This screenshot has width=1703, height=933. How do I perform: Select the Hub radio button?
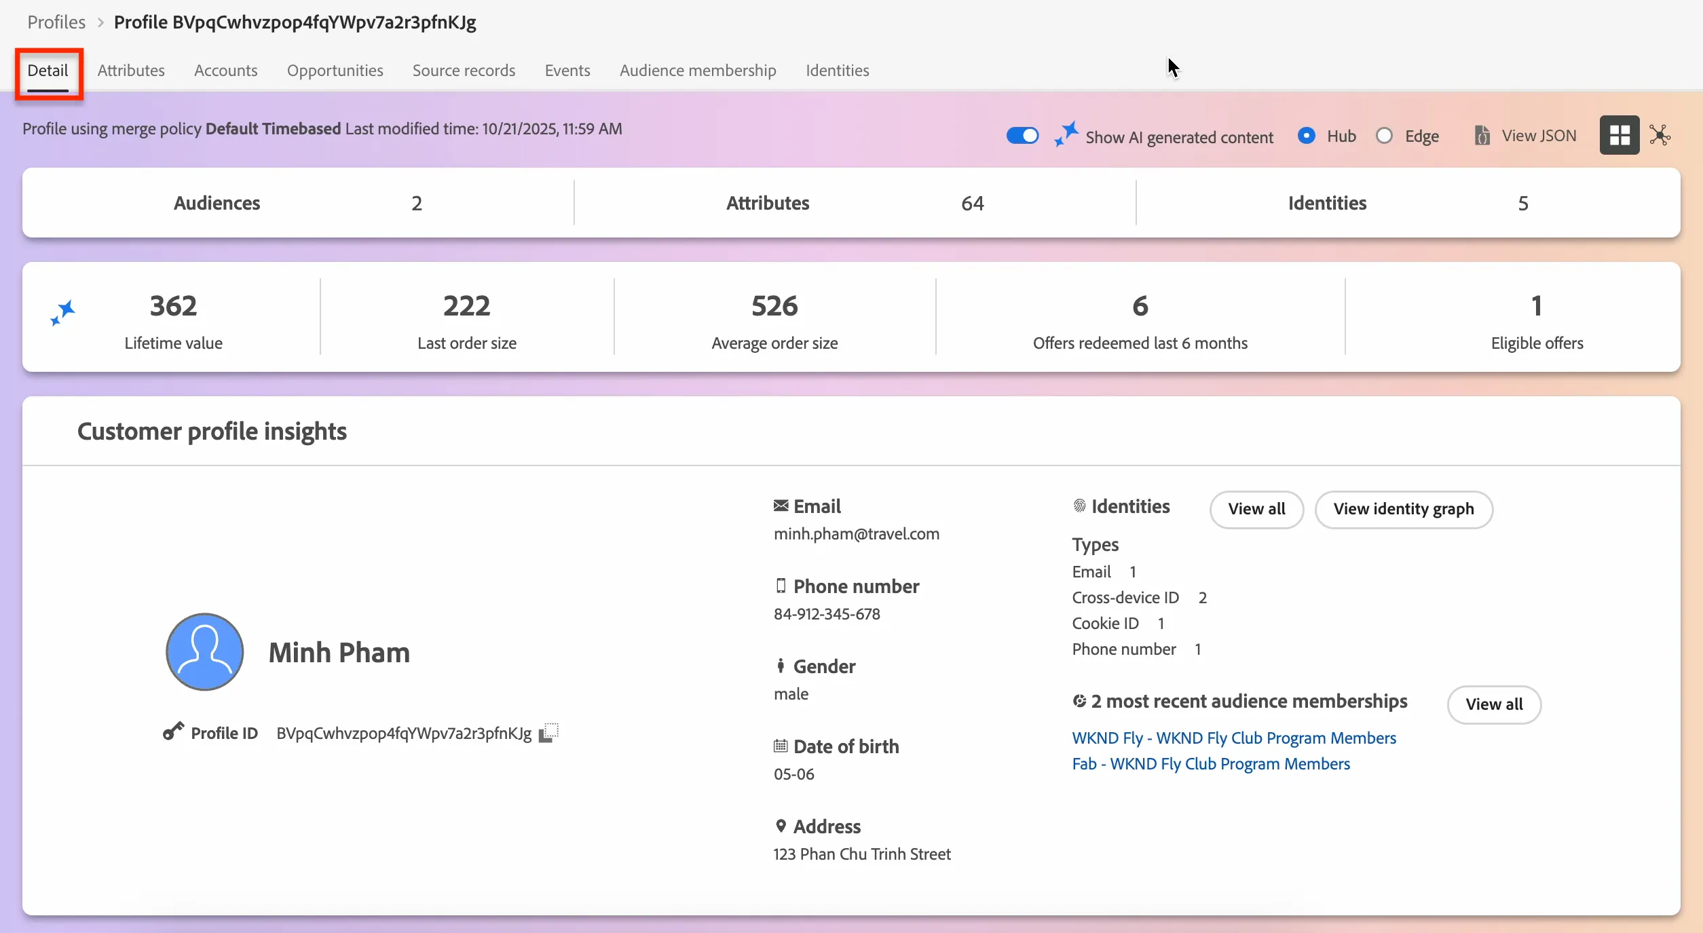[x=1306, y=136]
